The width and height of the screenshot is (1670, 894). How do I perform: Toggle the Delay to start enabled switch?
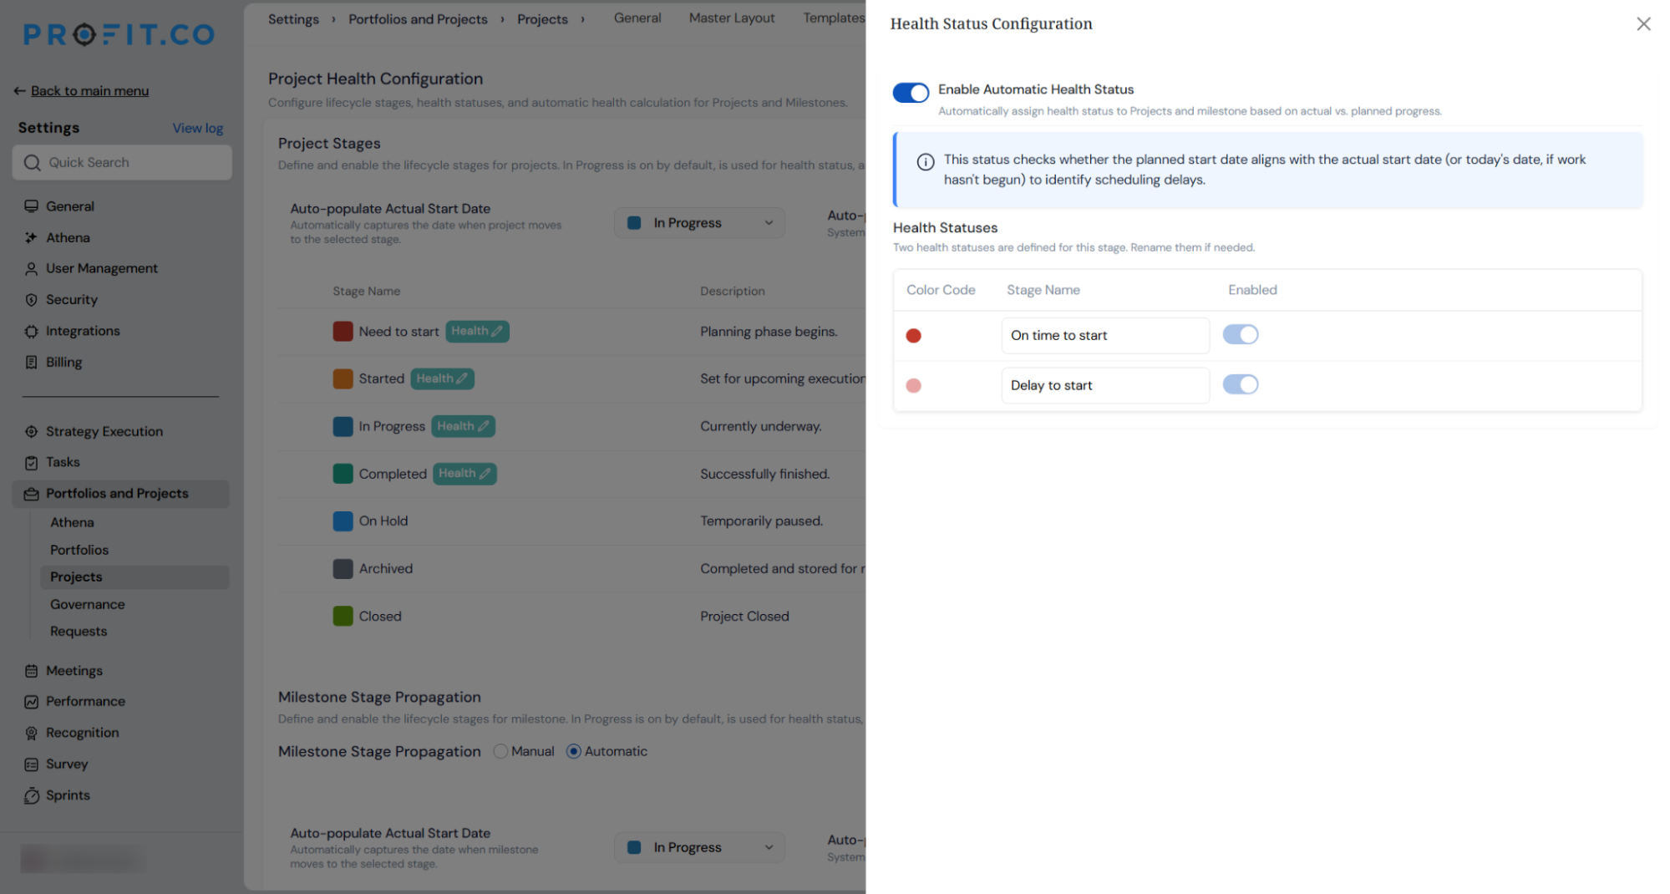[x=1241, y=384]
